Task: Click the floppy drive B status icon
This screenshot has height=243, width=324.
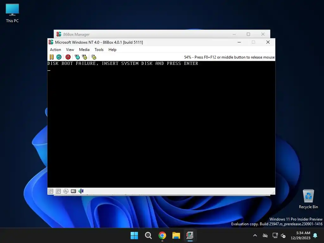Action: point(58,191)
